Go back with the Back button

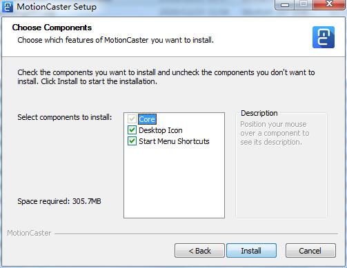[199, 251]
